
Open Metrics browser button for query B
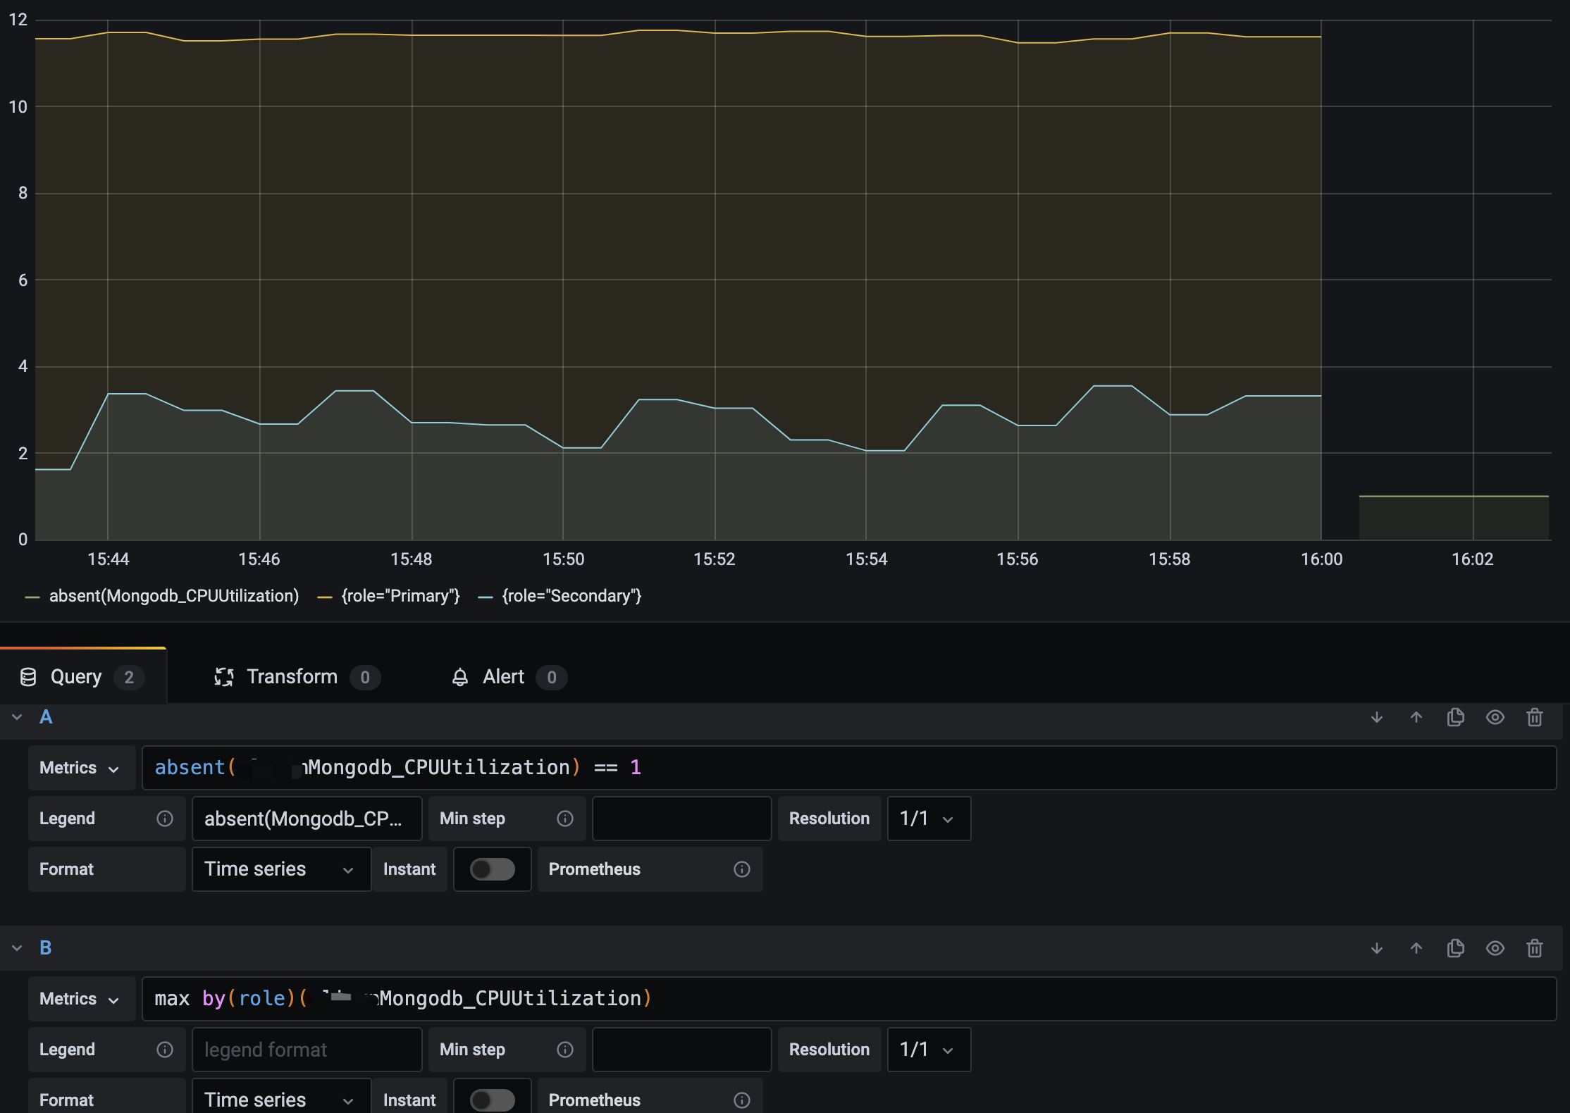coord(81,999)
